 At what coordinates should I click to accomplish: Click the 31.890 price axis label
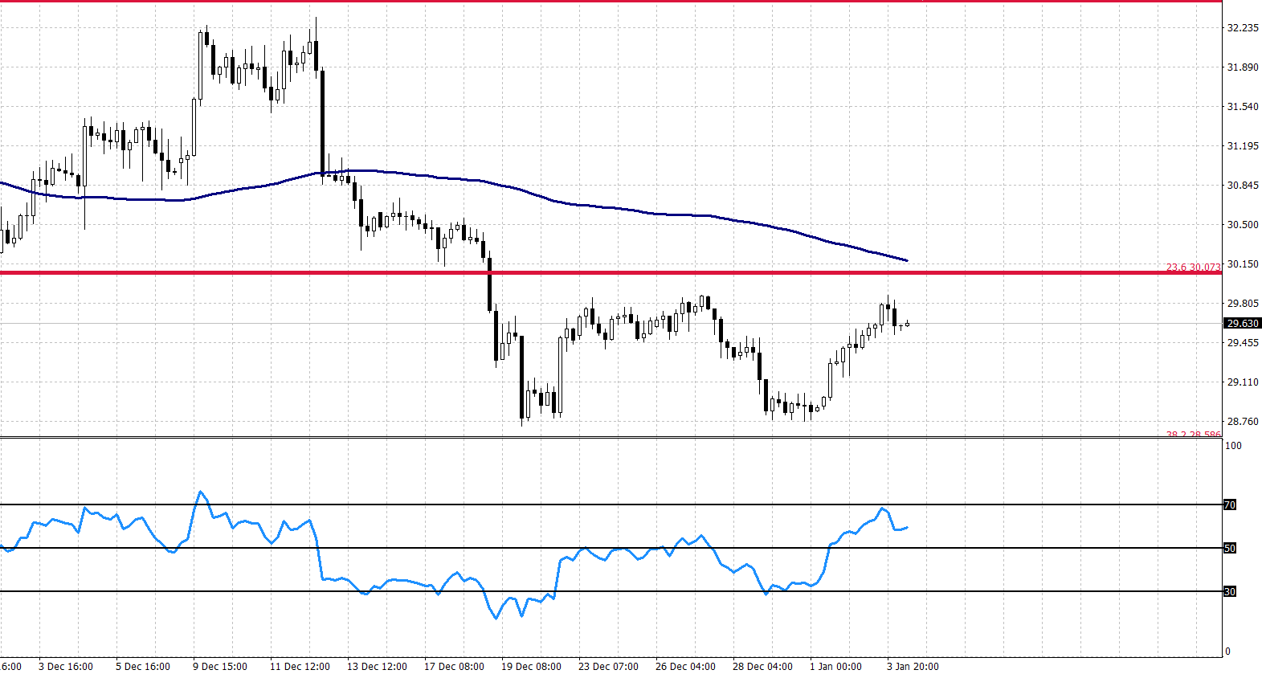(1242, 67)
